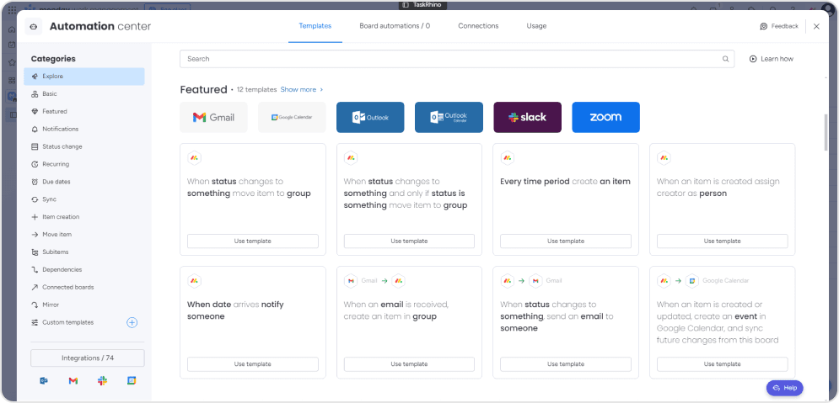Click monday icon on 'date arrives' card
This screenshot has height=403, width=839.
(x=194, y=281)
